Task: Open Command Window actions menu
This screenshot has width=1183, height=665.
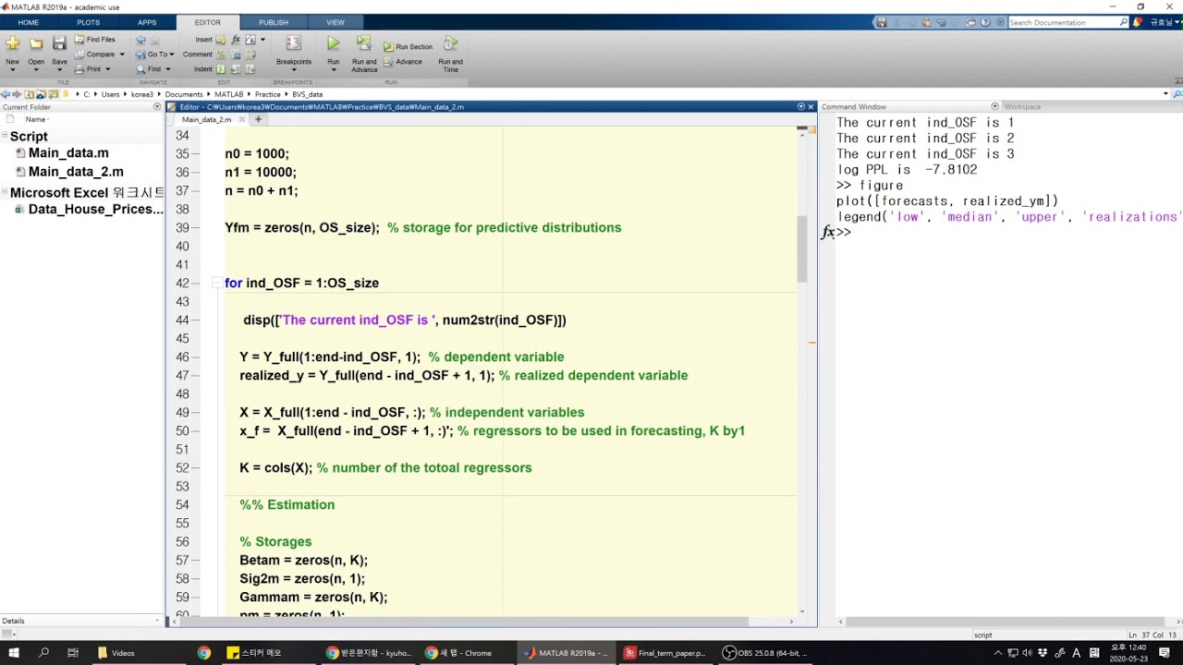Action: pos(994,107)
